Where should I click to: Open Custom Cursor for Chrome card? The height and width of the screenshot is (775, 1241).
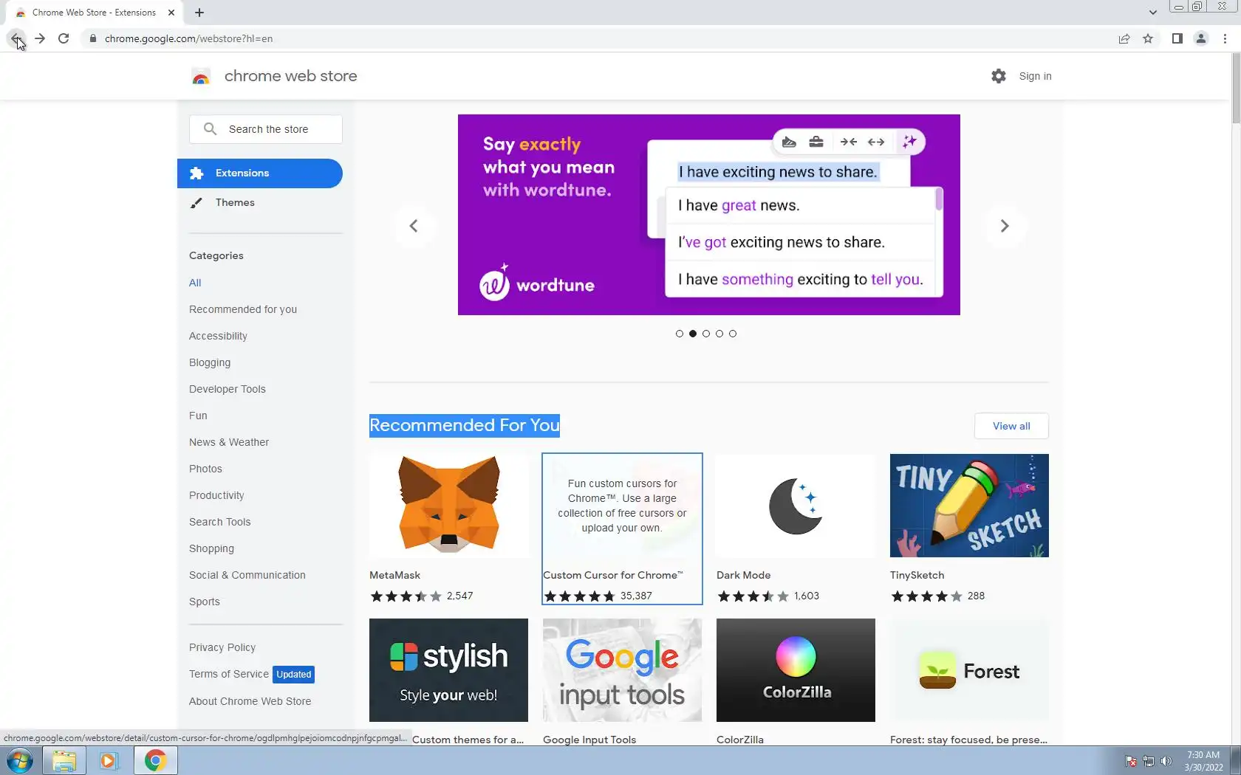point(622,528)
